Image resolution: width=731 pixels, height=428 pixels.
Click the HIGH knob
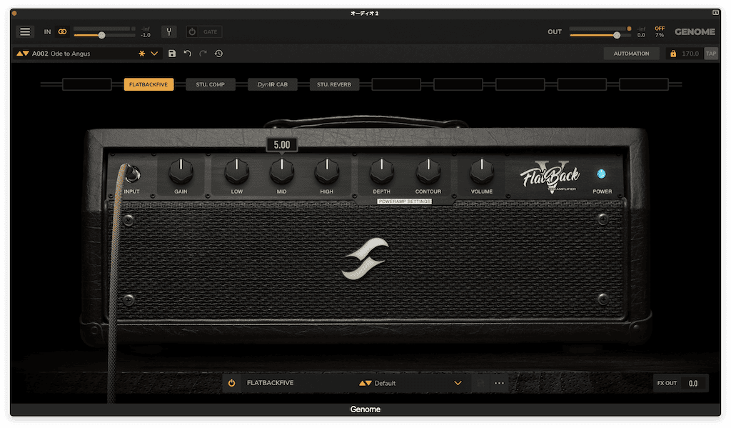[x=327, y=171]
